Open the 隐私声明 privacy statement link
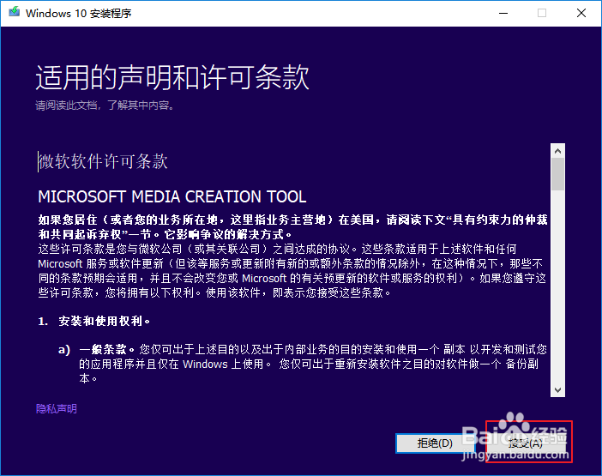Image resolution: width=602 pixels, height=476 pixels. [x=57, y=409]
